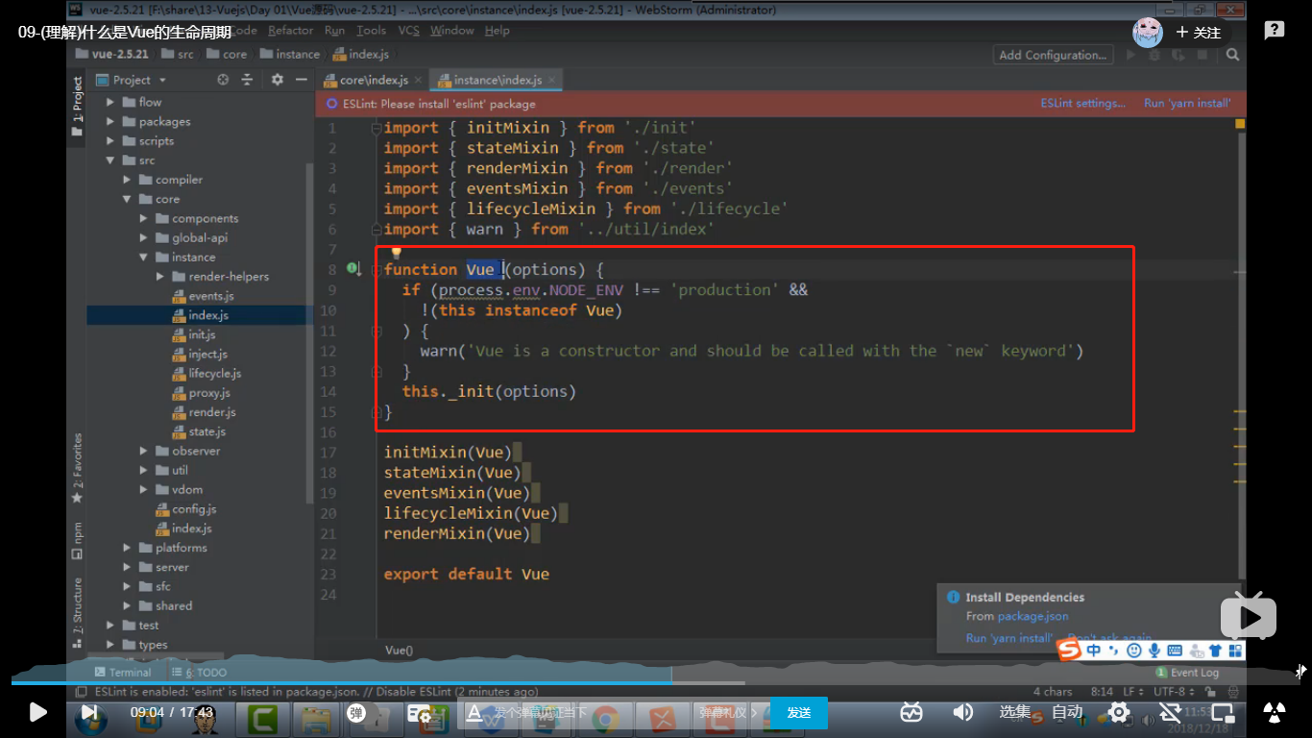Switch to core\index.js editor tab

[x=374, y=80]
